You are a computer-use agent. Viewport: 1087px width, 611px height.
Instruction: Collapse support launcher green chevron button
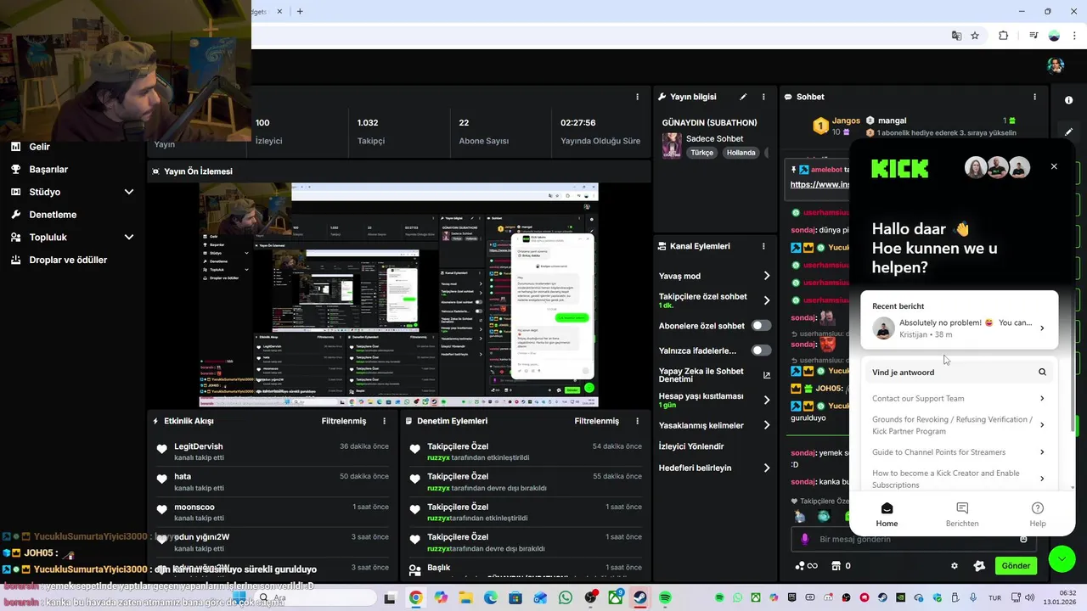tap(1062, 558)
